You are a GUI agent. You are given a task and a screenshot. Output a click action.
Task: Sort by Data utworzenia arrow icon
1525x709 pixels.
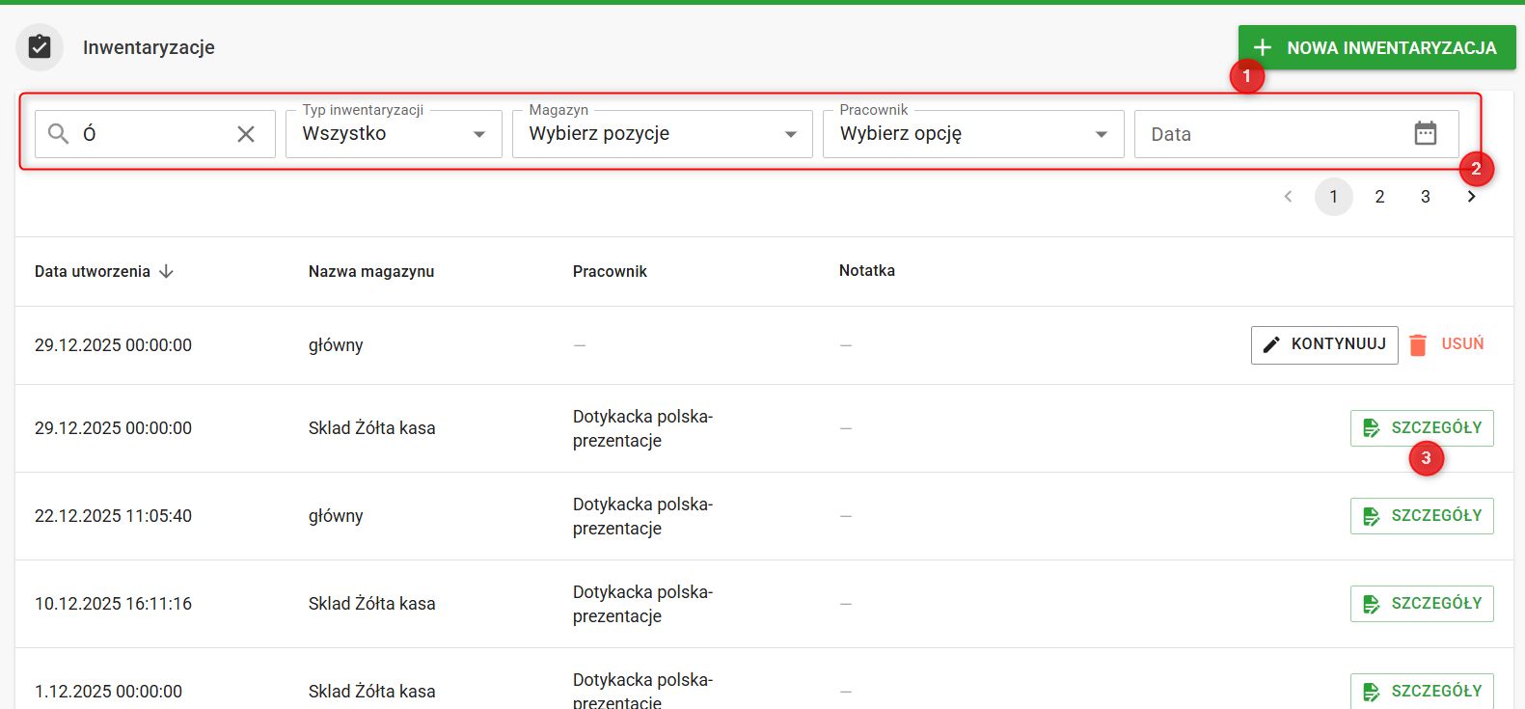click(166, 272)
